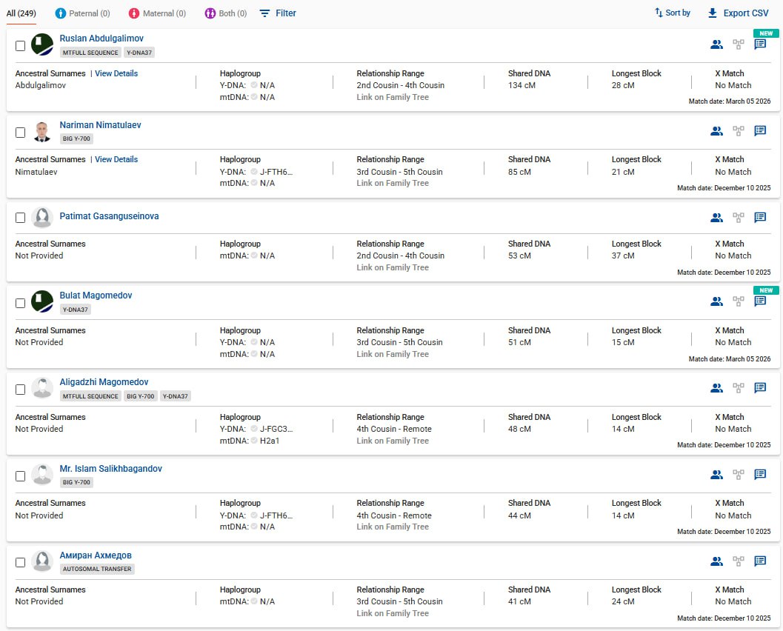Open the Filter options

coord(278,13)
